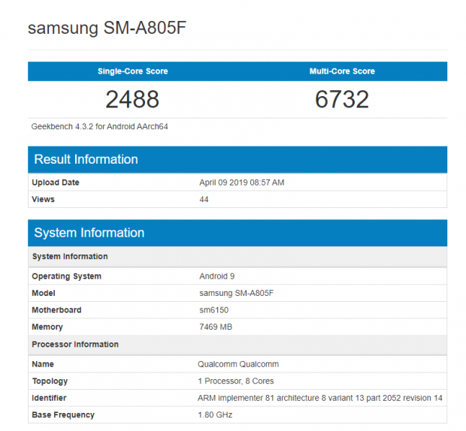
Task: Click the Motherboard value sm6150
Action: [214, 310]
